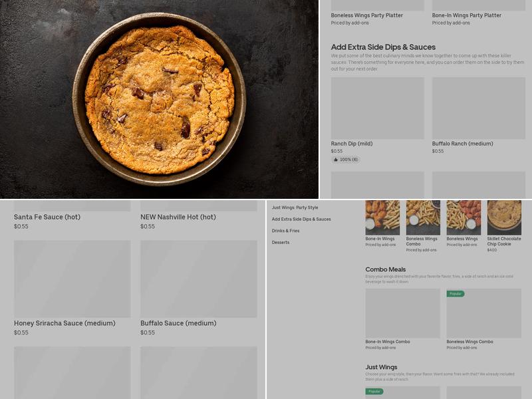Open the Honey Sriracha Sauce (medium) image
Viewport: 532px width, 399px height.
(72, 279)
